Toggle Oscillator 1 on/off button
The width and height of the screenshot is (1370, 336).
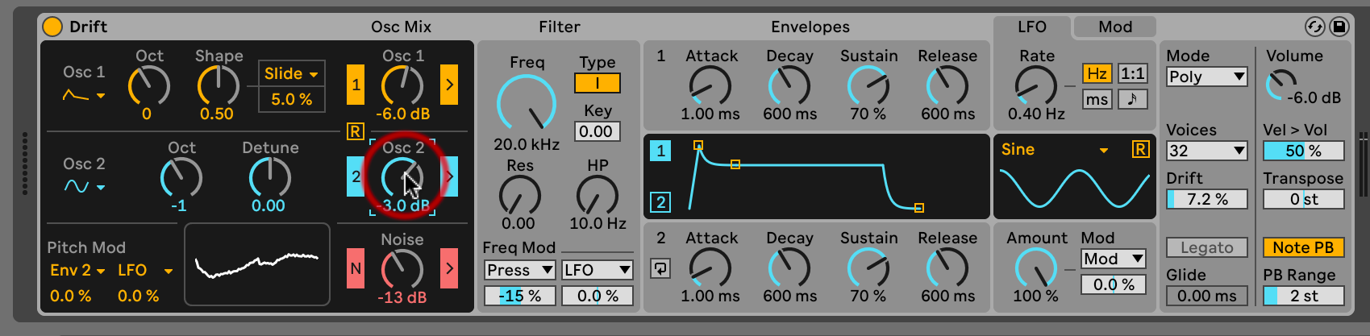point(356,85)
